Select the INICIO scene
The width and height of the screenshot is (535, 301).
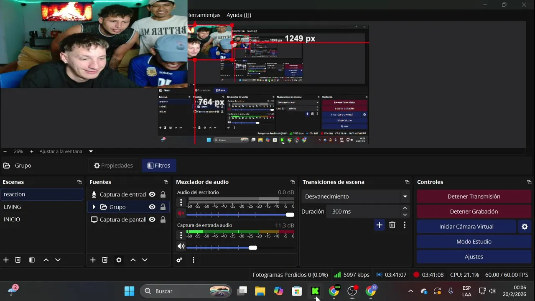click(x=42, y=219)
